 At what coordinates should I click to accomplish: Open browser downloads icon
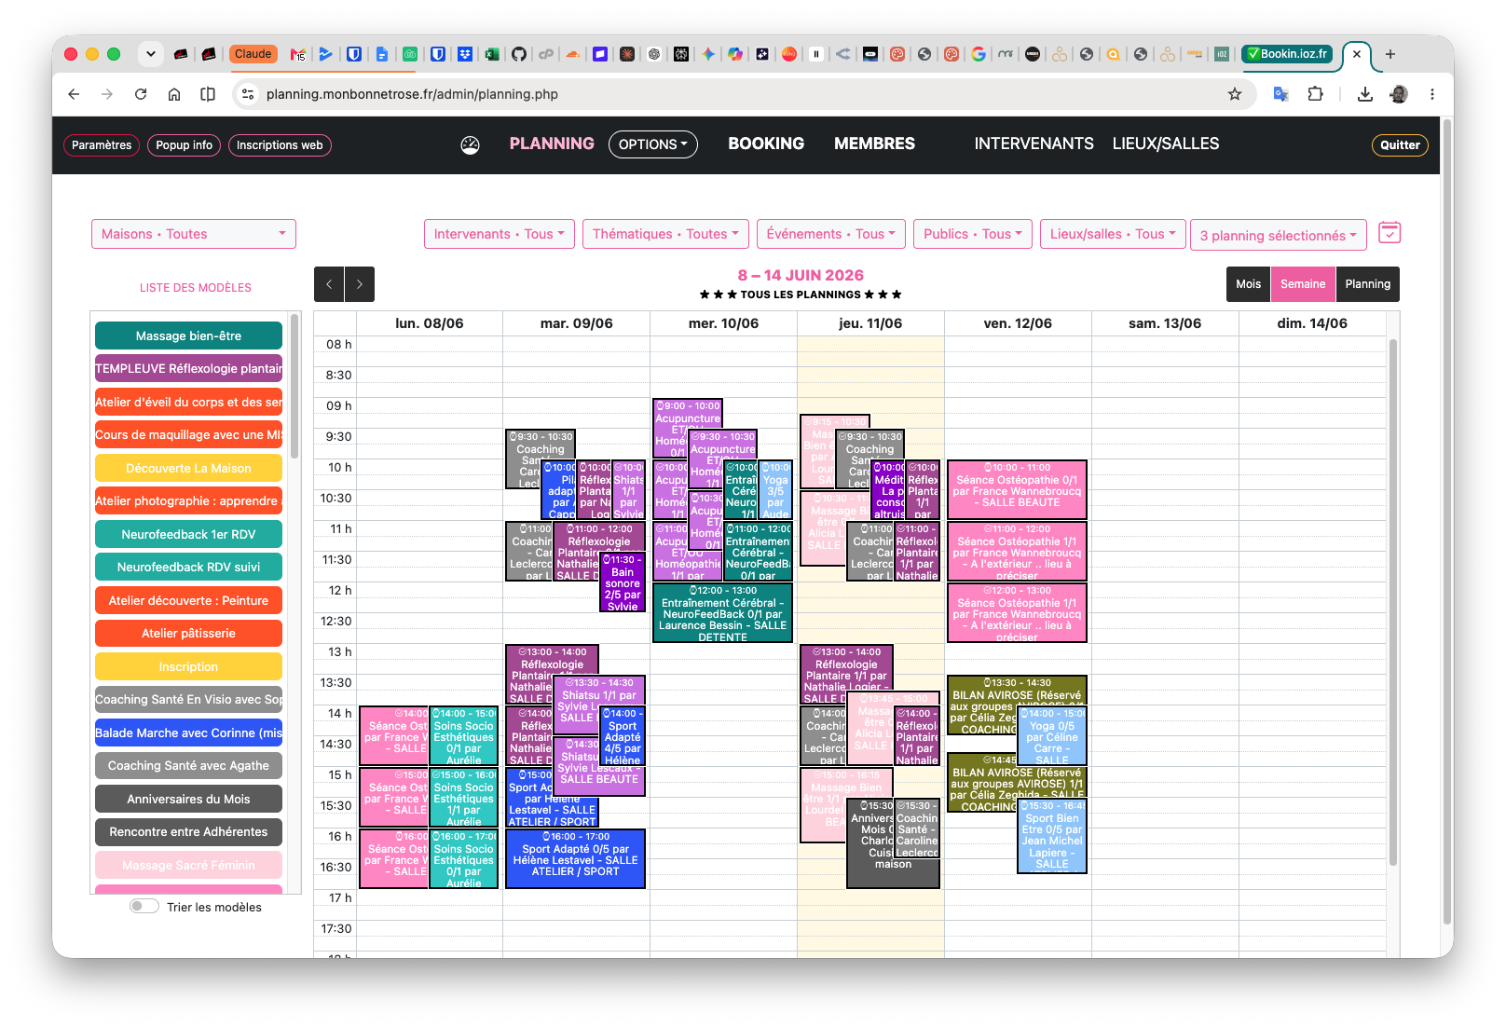pos(1365,94)
